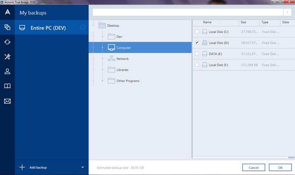This screenshot has height=175, width=295.
Task: Open the Backup section icon in sidebar
Action: tap(7, 27)
